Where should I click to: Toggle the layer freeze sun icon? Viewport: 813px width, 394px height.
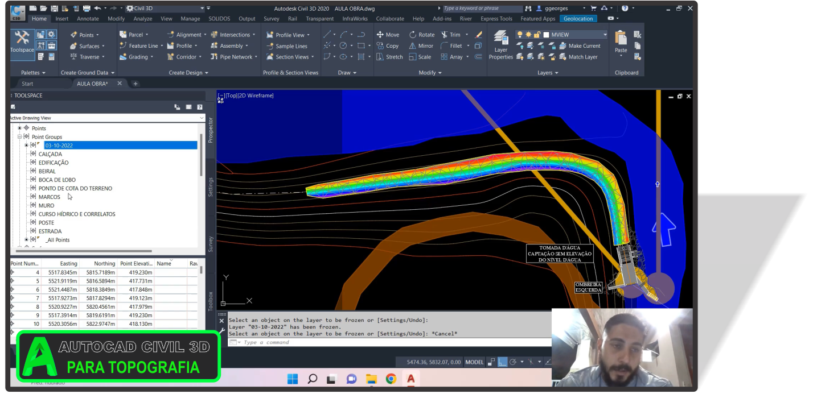point(528,35)
